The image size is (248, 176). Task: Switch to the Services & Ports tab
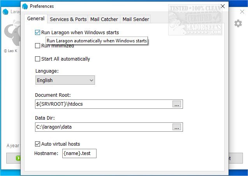point(68,19)
